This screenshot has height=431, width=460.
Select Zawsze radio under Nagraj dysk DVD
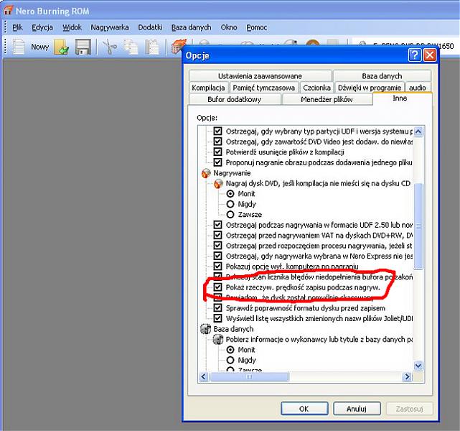click(230, 214)
